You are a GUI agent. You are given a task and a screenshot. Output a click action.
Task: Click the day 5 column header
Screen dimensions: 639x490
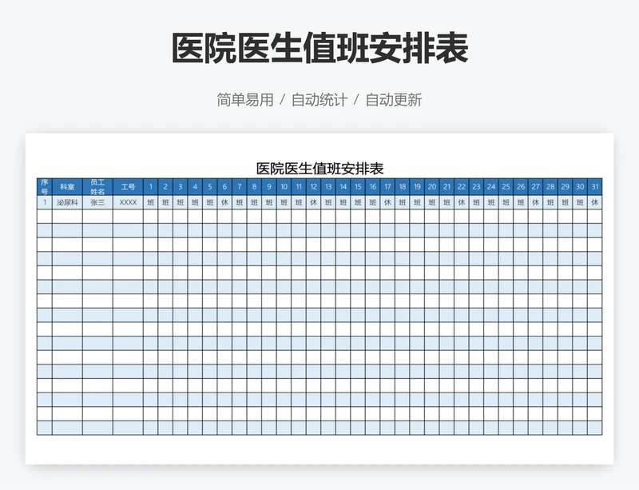210,187
